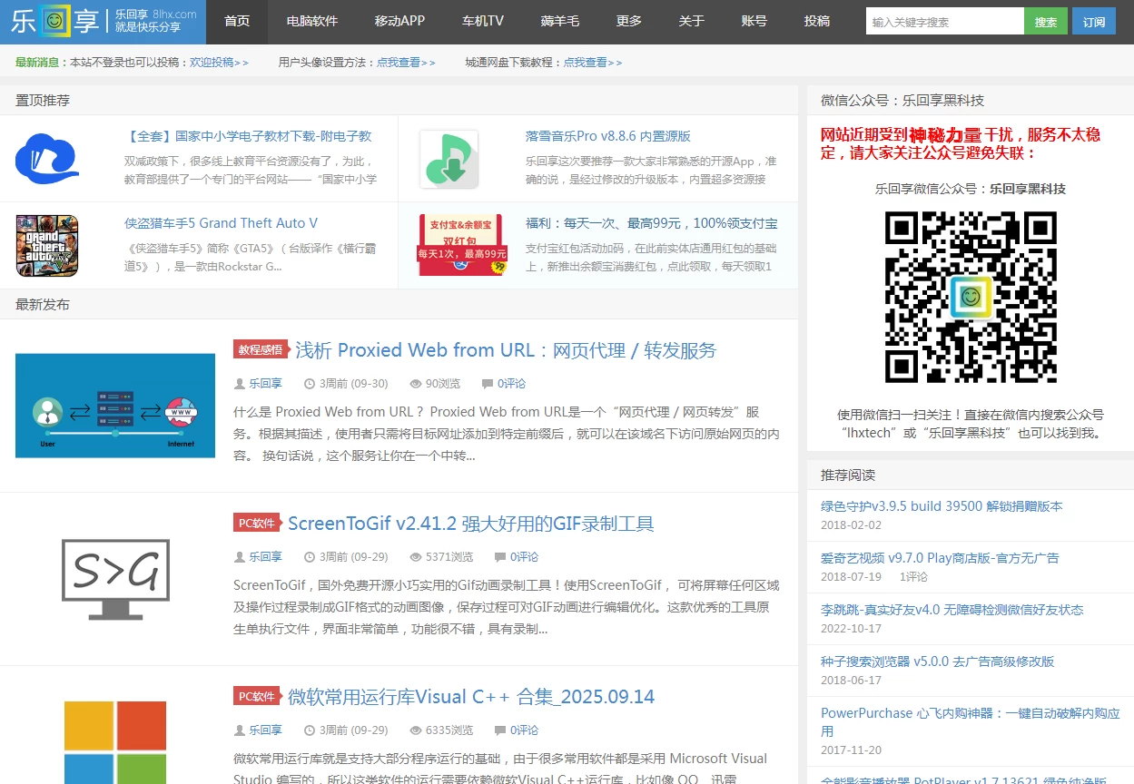Open the ScreenToGif S>G logo image
The height and width of the screenshot is (784, 1134).
pyautogui.click(x=115, y=579)
